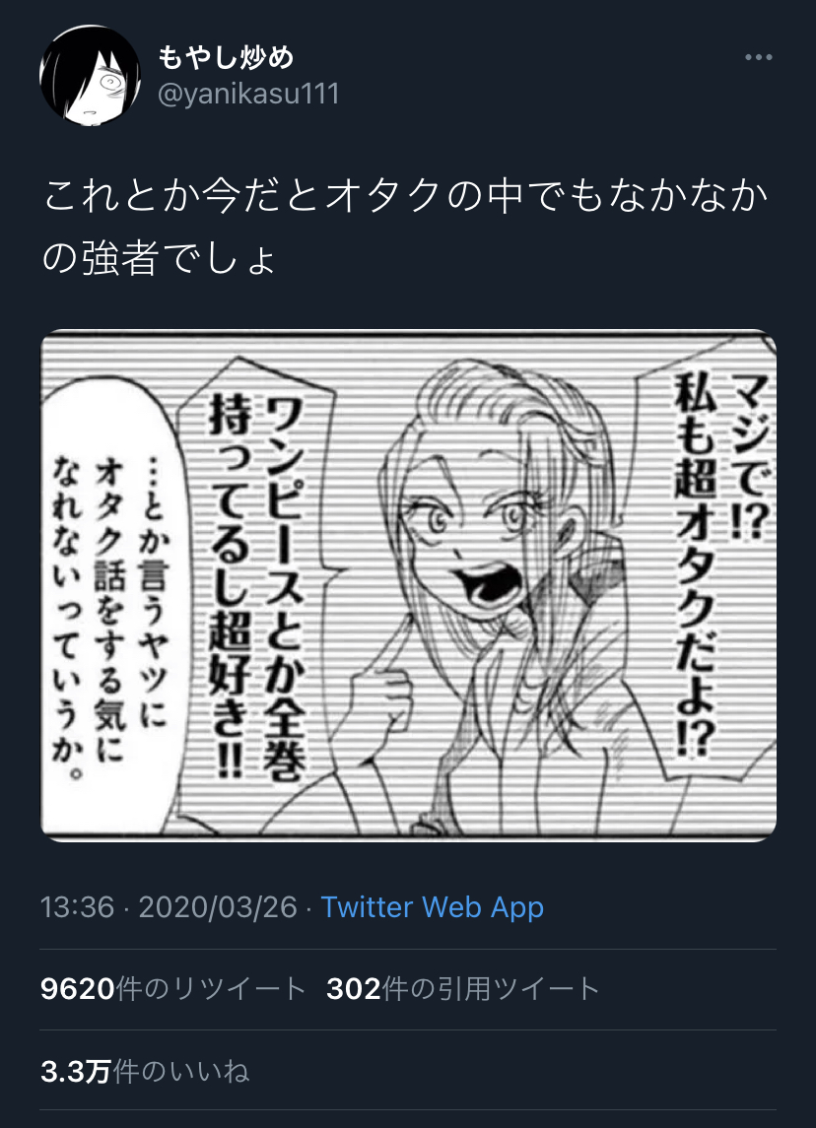The height and width of the screenshot is (1128, 816).
Task: Click the likes count 3.3万
Action: [76, 1072]
